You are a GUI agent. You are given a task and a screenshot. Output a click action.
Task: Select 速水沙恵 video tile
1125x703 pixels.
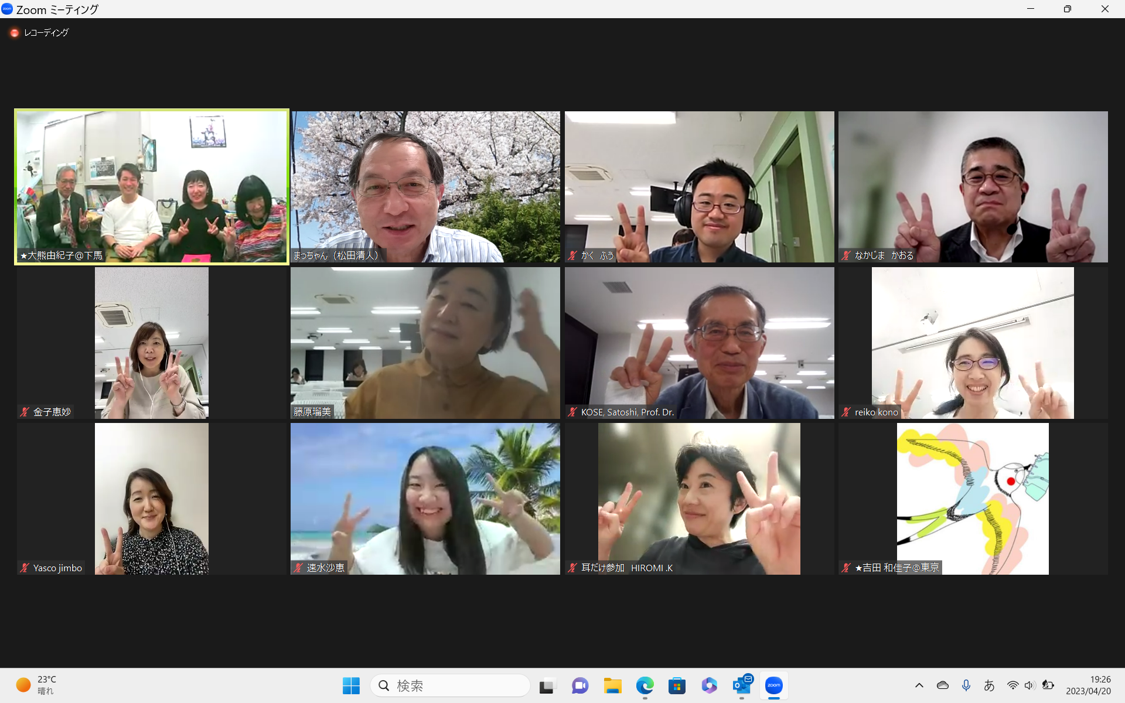pyautogui.click(x=425, y=499)
